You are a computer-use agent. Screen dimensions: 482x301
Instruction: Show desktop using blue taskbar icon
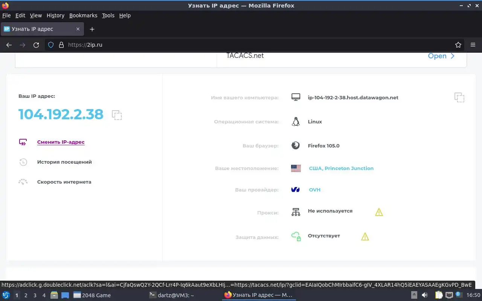(65, 295)
